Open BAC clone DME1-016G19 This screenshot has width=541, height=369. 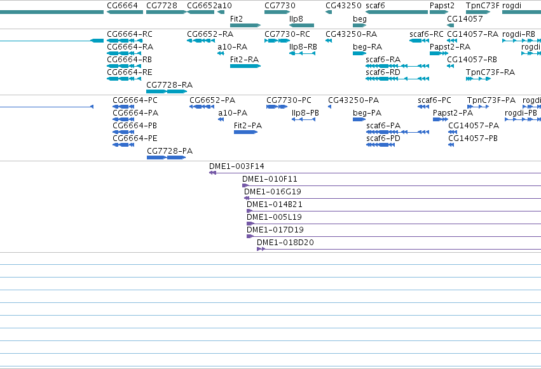click(x=273, y=192)
